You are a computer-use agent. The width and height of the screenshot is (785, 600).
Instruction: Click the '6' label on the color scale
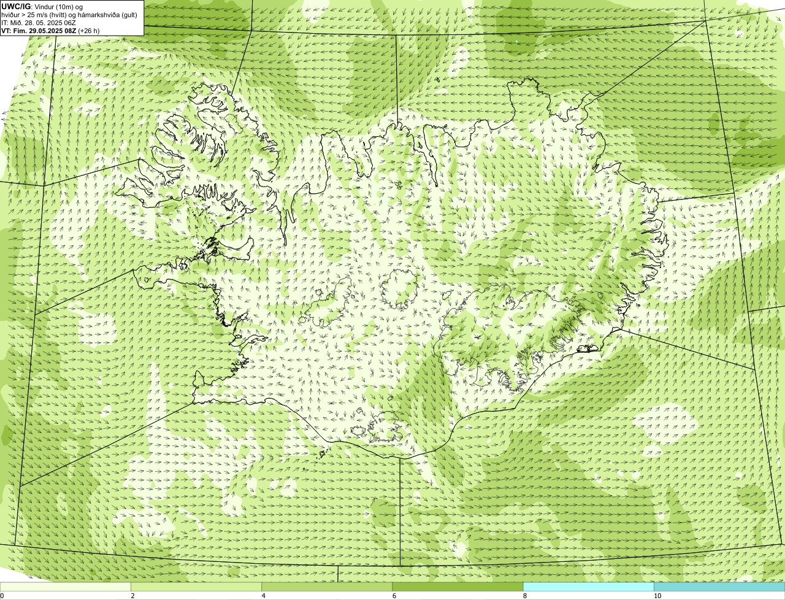pos(394,596)
